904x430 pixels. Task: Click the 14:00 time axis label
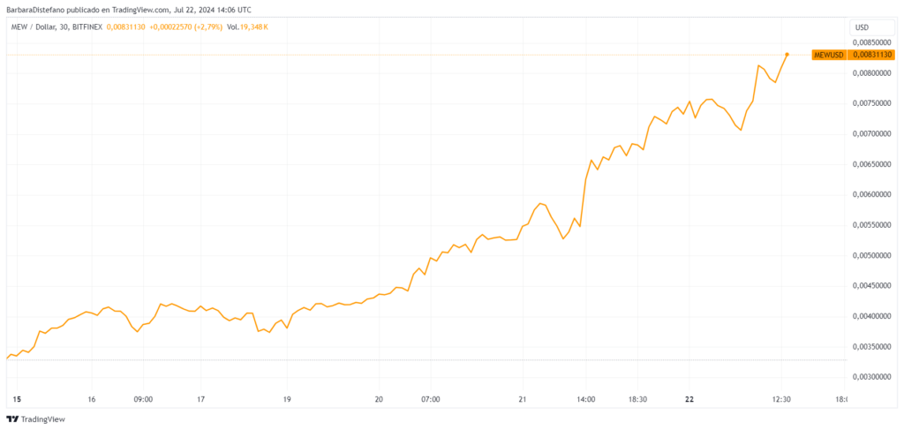tap(586, 399)
